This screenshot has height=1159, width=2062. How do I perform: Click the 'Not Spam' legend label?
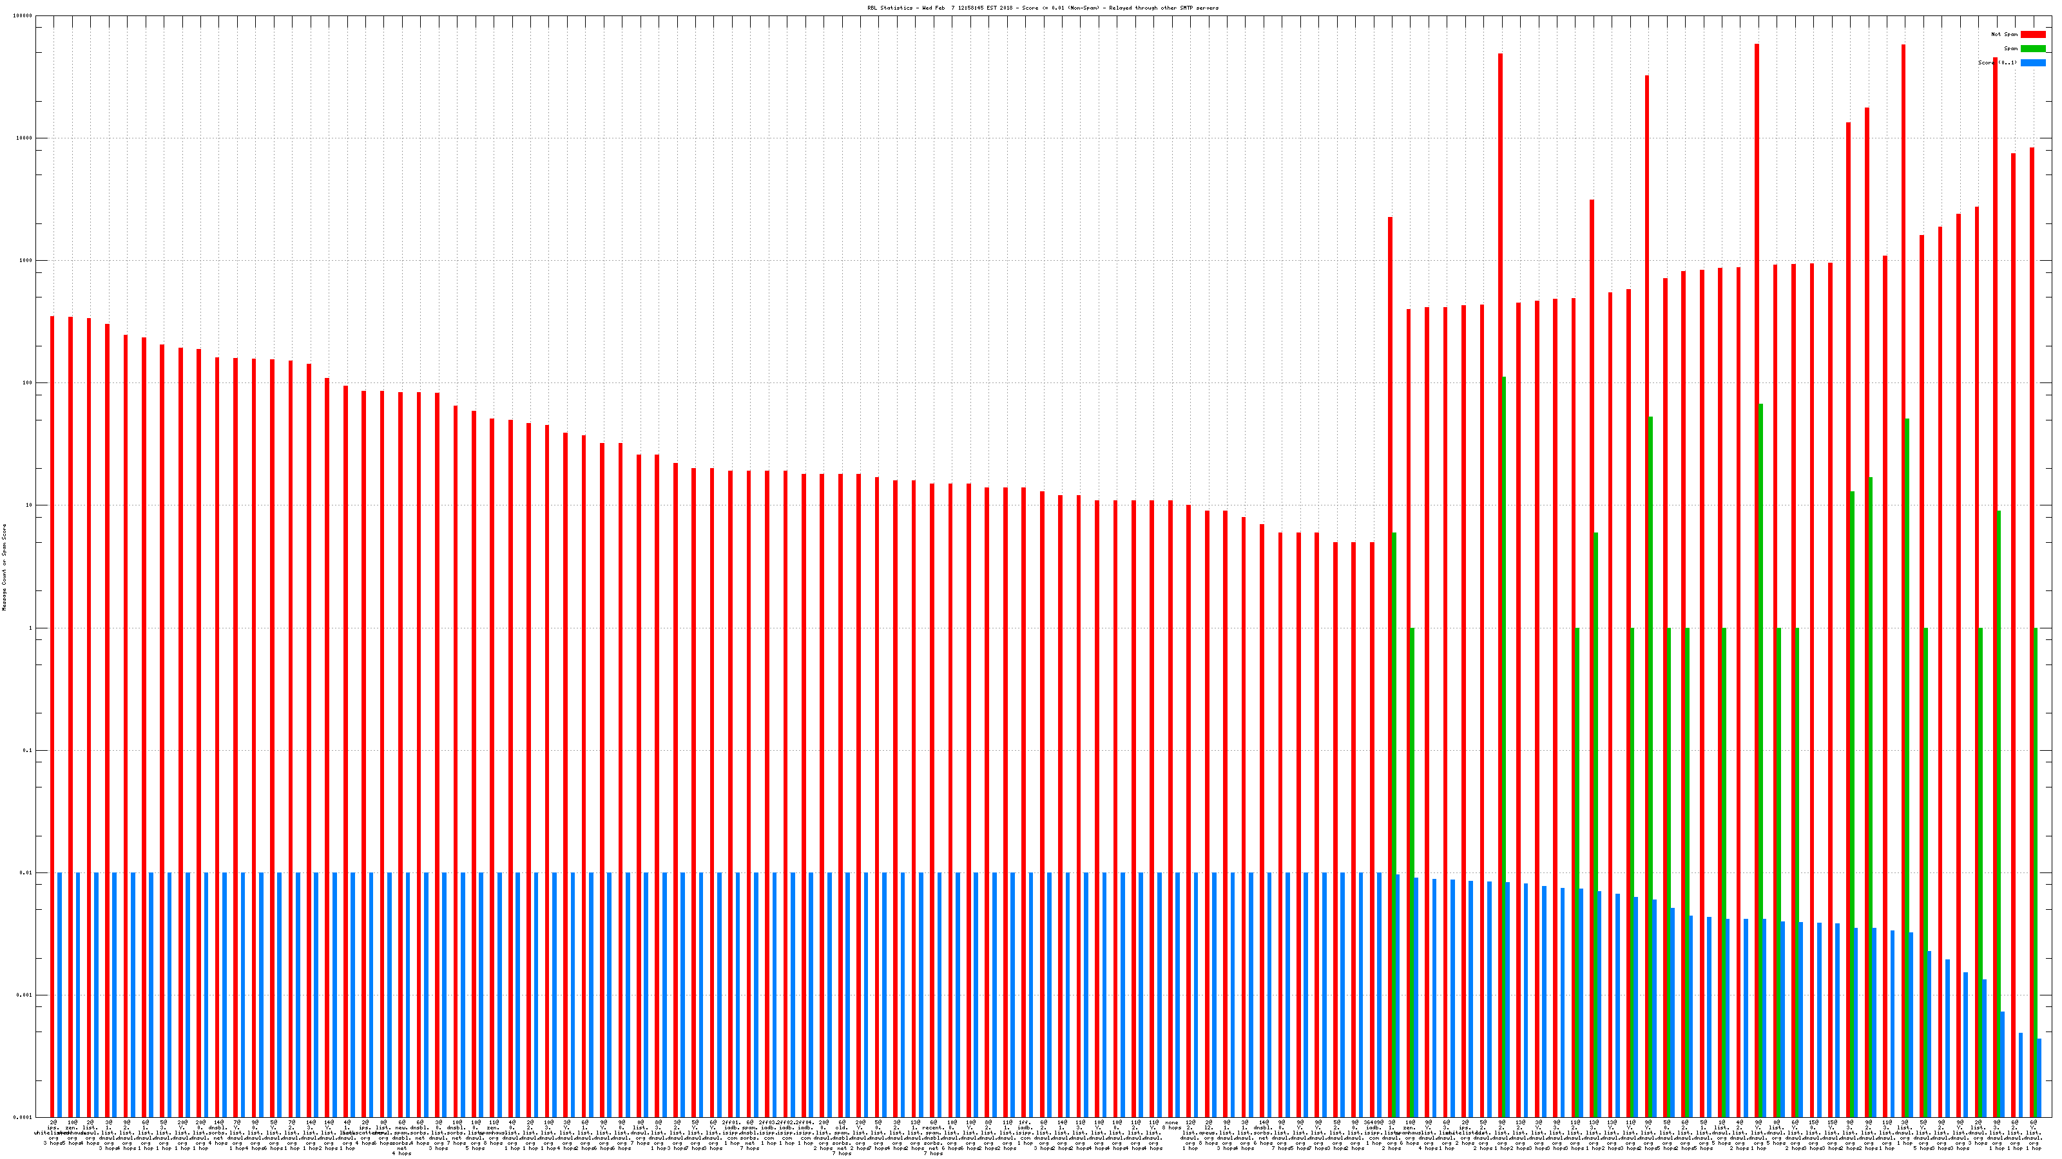(2005, 34)
